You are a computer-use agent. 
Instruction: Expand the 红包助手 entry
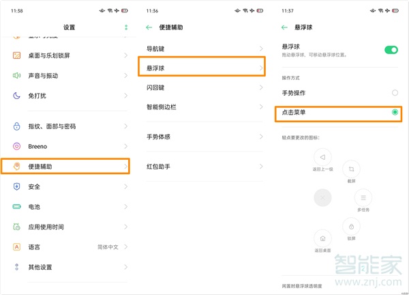pos(203,166)
